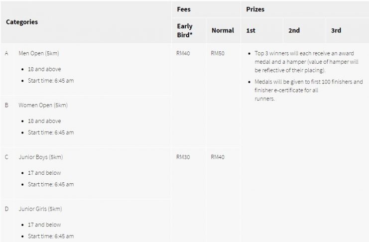Click the RM50 normal fee value
This screenshot has height=242, width=369.
218,53
